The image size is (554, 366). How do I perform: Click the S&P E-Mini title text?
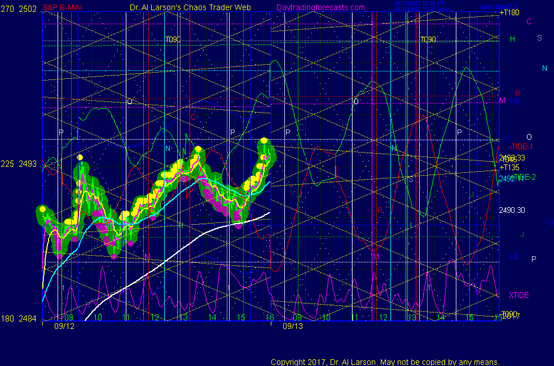62,7
